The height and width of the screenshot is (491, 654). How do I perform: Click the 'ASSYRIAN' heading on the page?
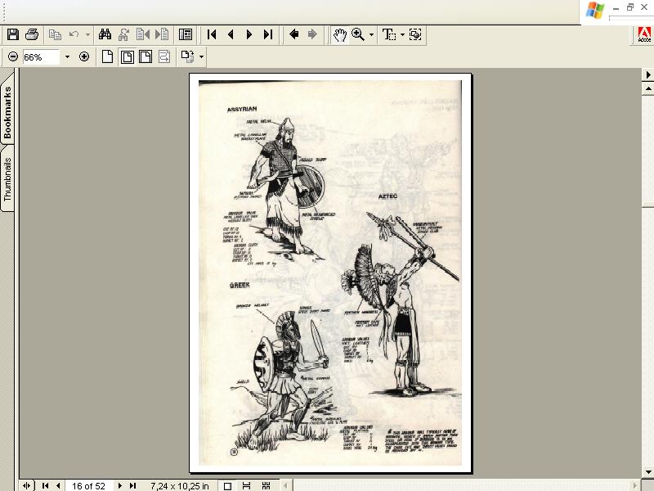point(242,109)
